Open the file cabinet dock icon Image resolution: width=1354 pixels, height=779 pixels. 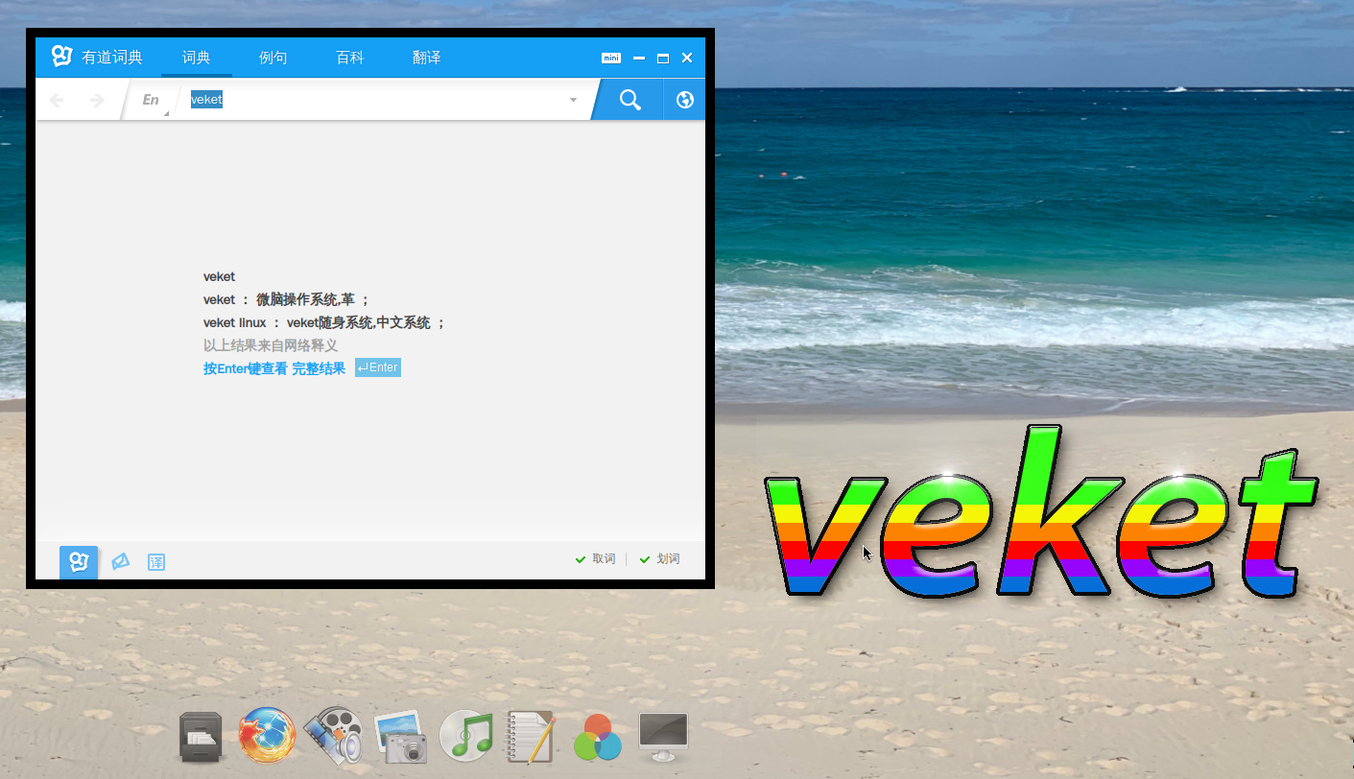click(201, 737)
